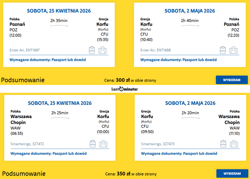
Task: Open required documents link for Korfu–Poznań flight
Action: tap(179, 60)
